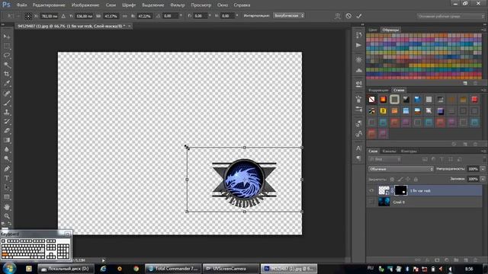Click the 'Слой 0' layer thumbnail

click(384, 202)
